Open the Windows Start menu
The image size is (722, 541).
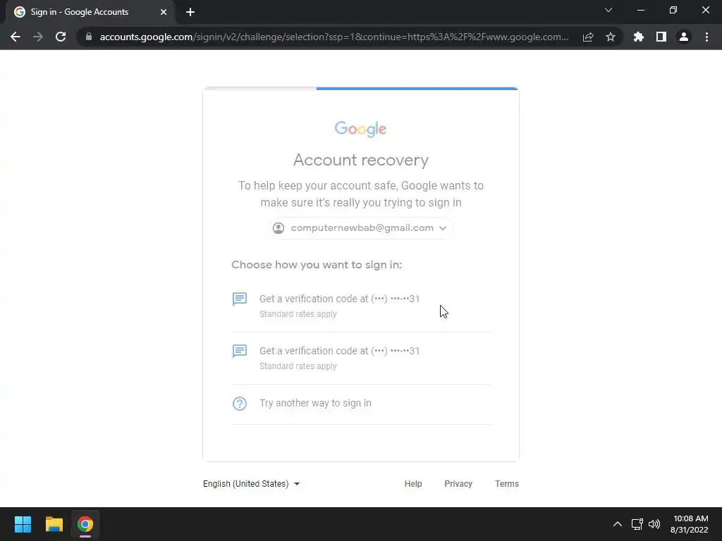pos(23,524)
